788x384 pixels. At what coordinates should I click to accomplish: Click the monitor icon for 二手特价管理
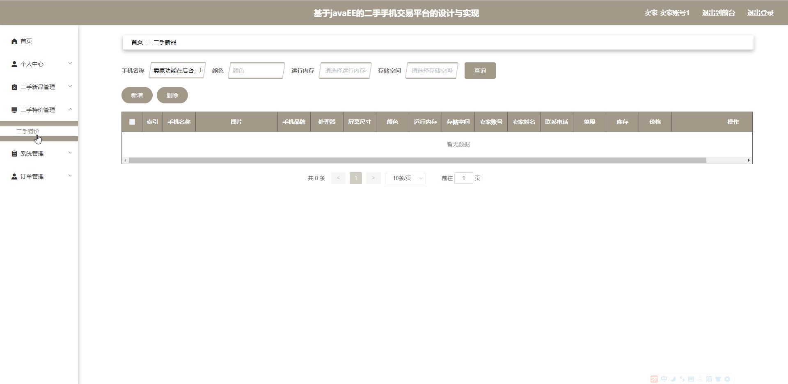pyautogui.click(x=14, y=110)
